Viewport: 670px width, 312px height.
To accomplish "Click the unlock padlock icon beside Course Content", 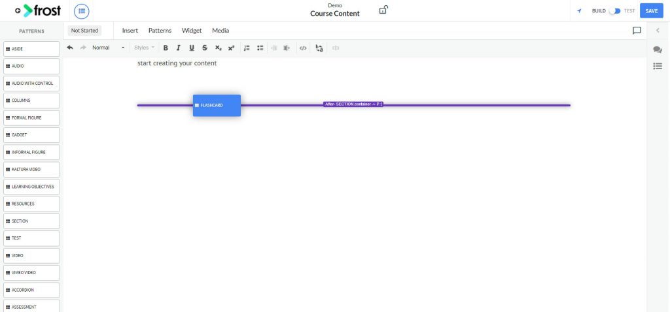I will coord(383,10).
